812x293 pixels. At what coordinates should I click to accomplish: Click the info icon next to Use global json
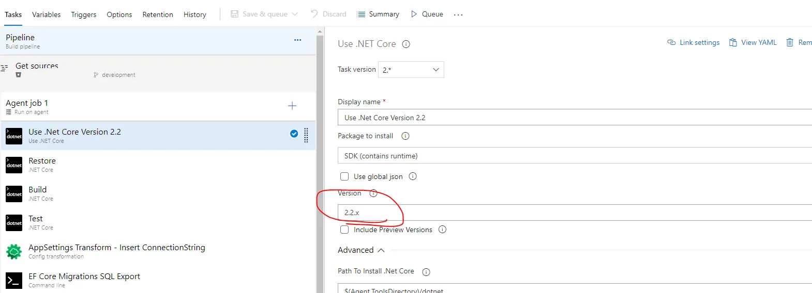click(413, 176)
